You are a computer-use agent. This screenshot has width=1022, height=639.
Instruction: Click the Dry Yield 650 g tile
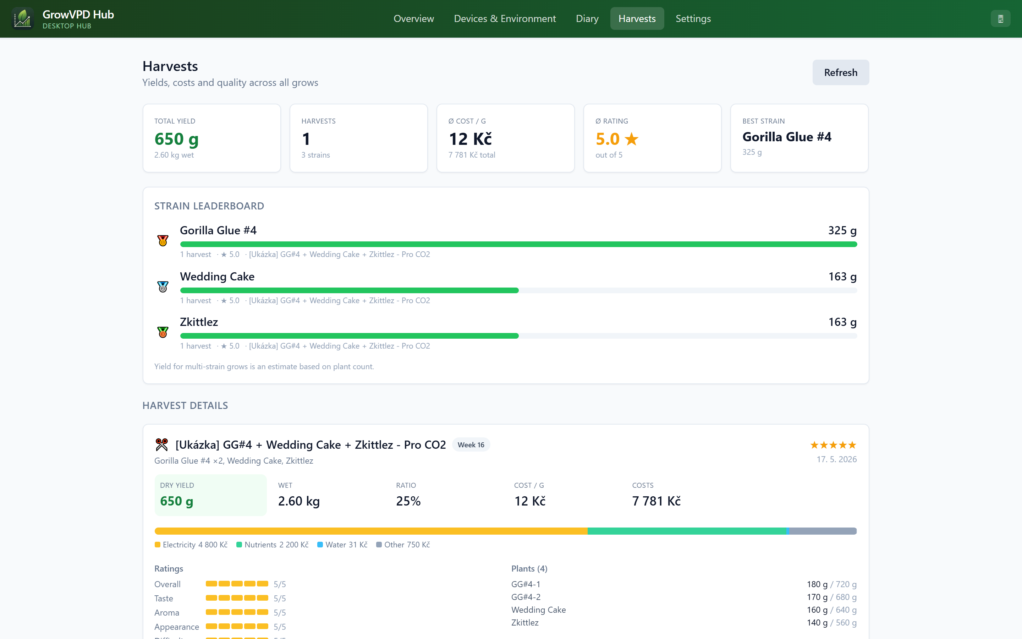211,495
